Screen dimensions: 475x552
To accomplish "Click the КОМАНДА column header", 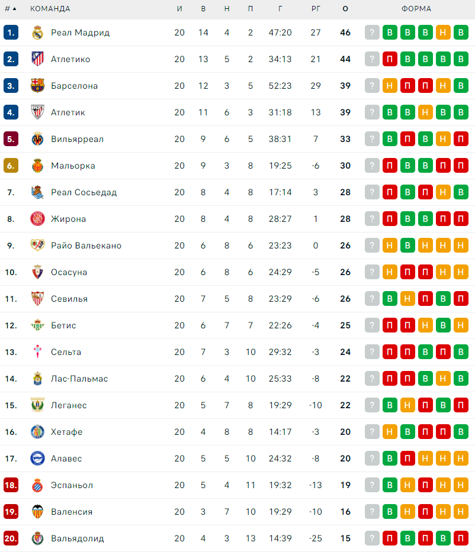I will pos(50,9).
